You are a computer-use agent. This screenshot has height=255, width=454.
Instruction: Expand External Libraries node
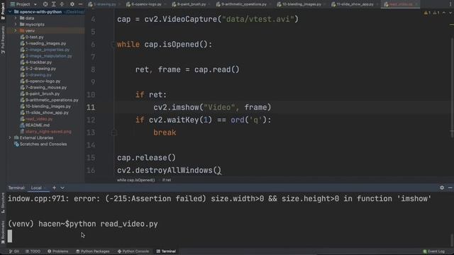pos(10,138)
